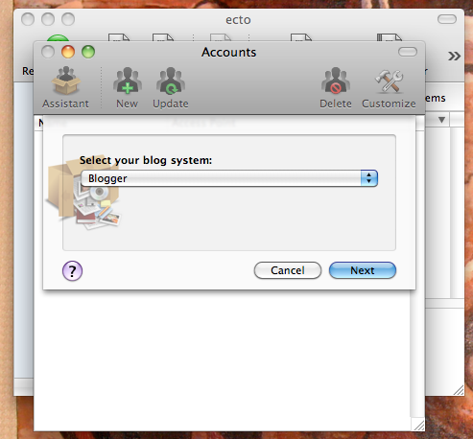Click the Delete account icon

pyautogui.click(x=336, y=87)
